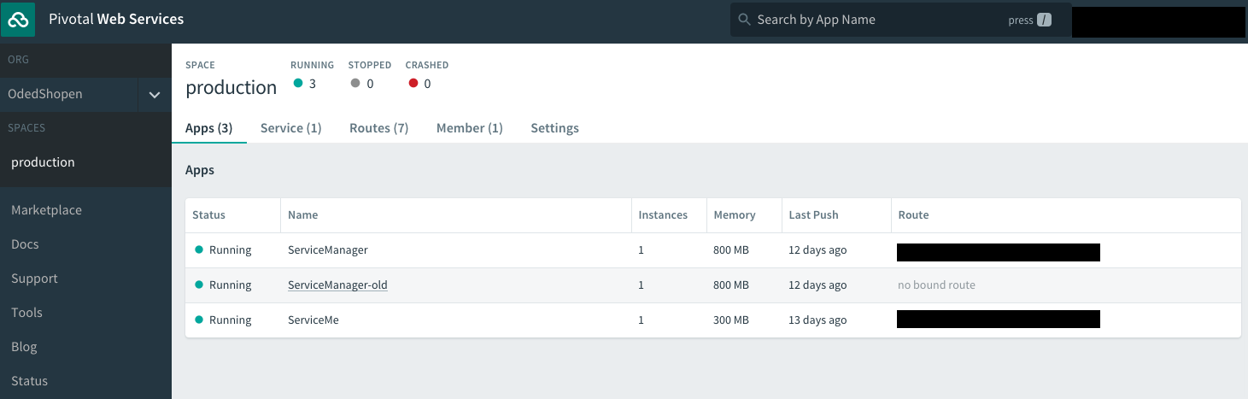Click the Pivotal cloud logo icon
1248x399 pixels.
point(18,19)
